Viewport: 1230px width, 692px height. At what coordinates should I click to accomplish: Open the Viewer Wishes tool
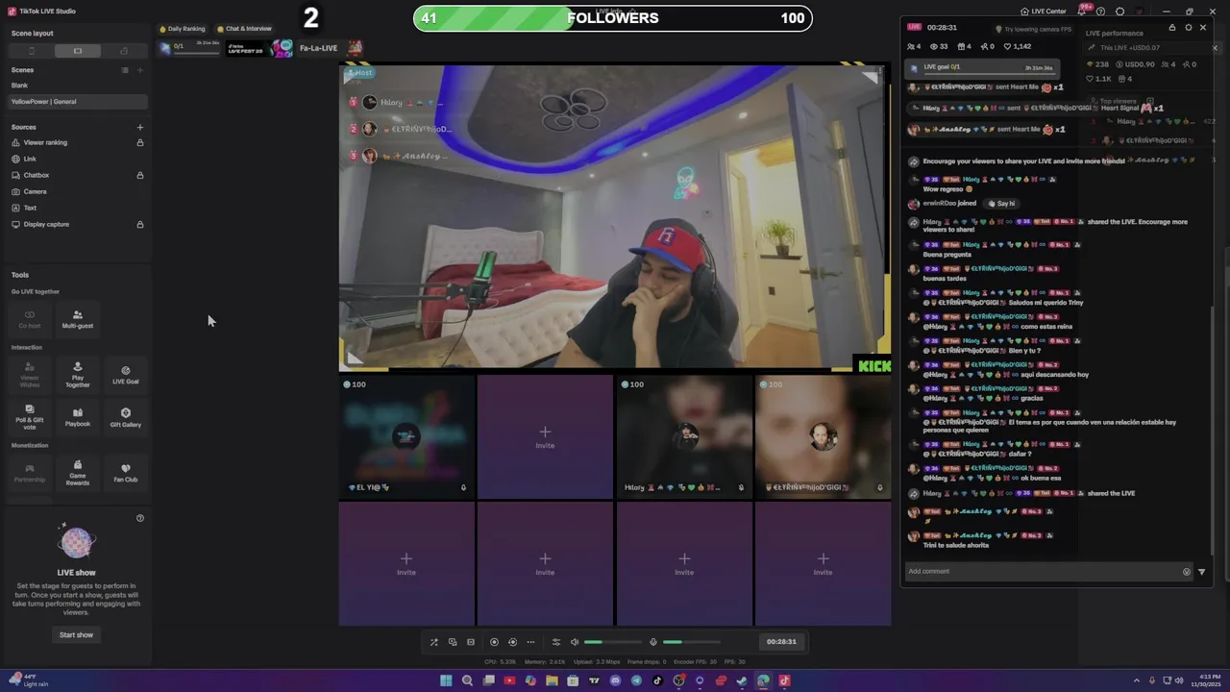(x=30, y=374)
